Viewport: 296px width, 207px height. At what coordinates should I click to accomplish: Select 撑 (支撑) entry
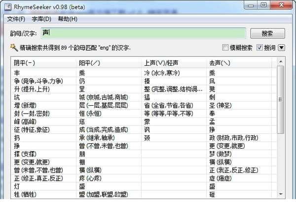coord(25,154)
